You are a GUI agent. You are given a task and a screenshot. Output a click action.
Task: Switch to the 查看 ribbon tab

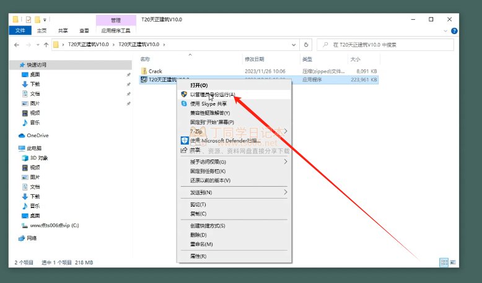coord(84,30)
